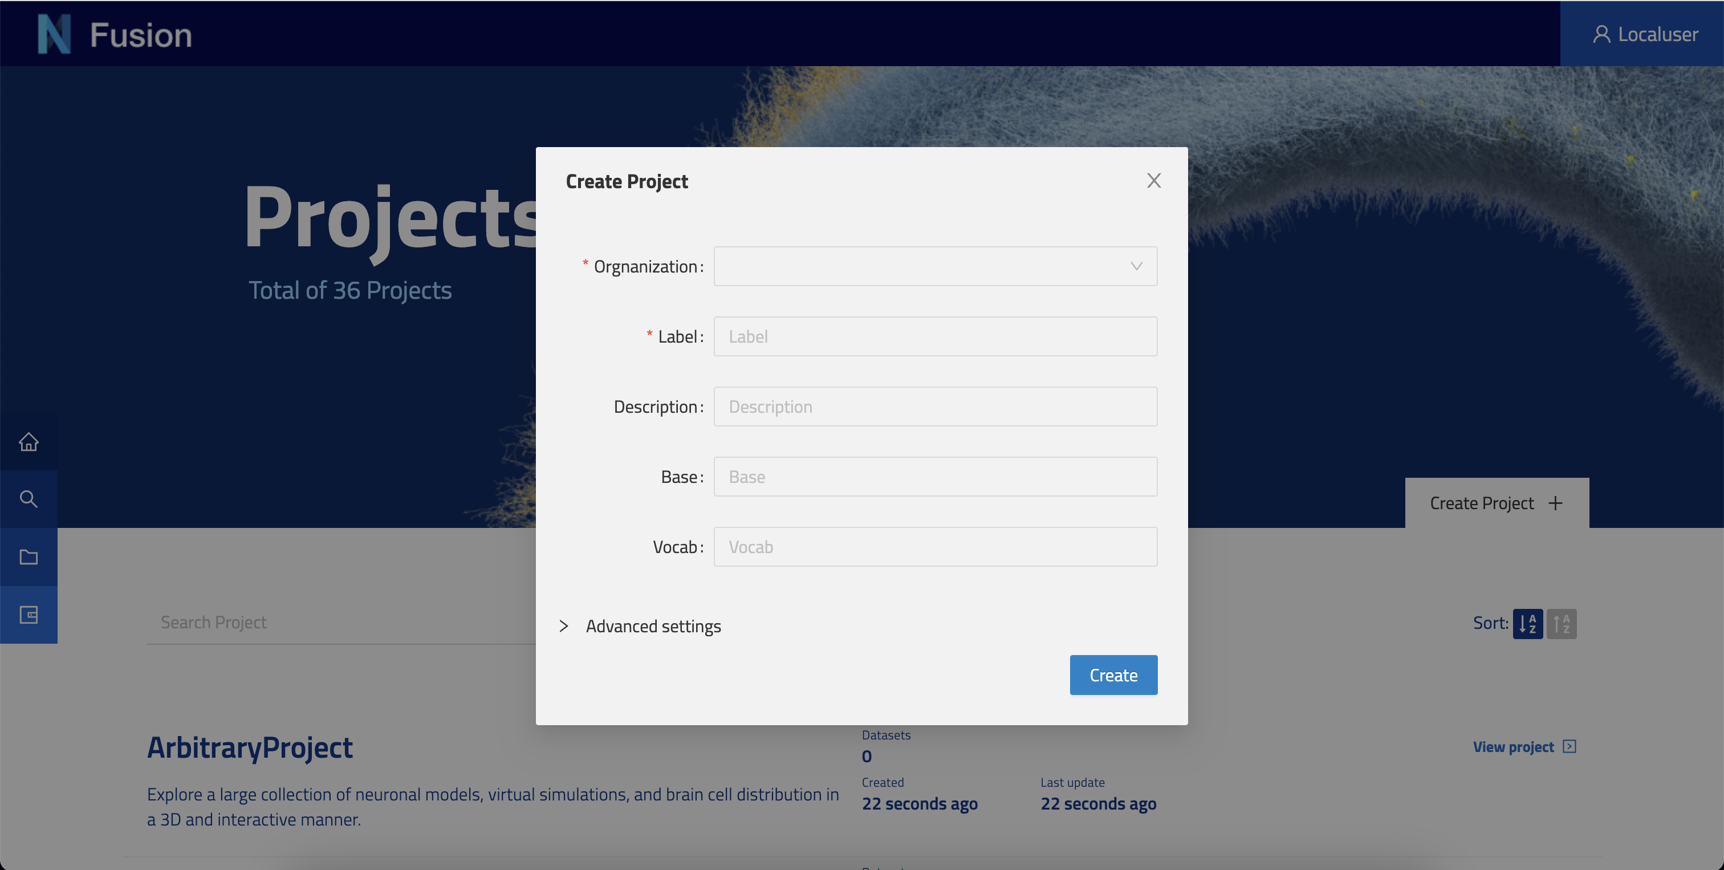Focus the Label input field
The image size is (1724, 870).
[935, 336]
